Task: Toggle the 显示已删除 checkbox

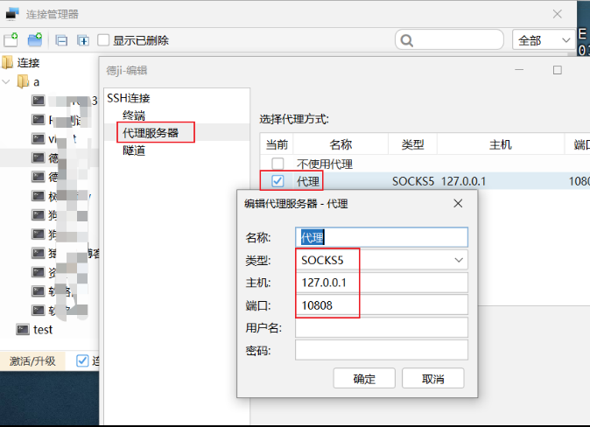Action: (x=104, y=40)
